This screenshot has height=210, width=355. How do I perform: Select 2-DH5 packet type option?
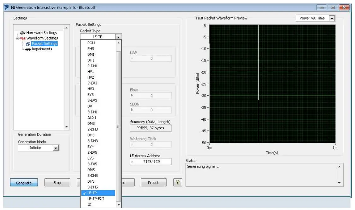92,176
